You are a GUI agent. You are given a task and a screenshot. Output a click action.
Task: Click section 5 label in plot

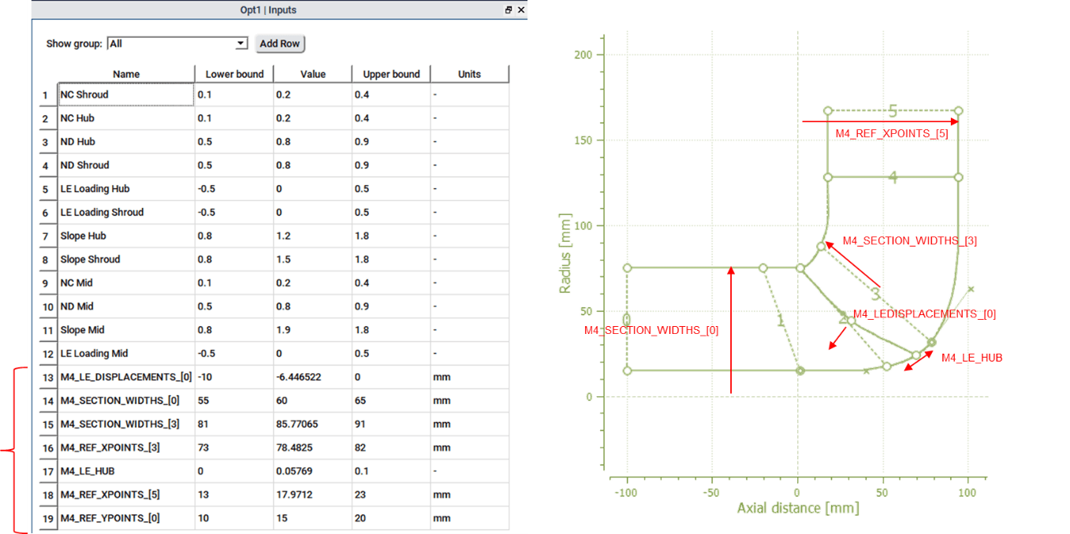(892, 111)
